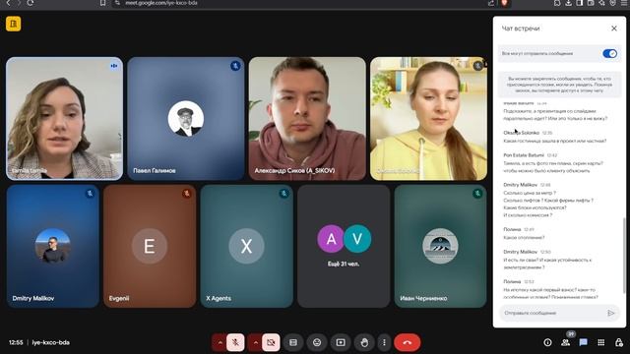
Task: Click red muted mic icon on Evgenii tile
Action: [x=187, y=194]
